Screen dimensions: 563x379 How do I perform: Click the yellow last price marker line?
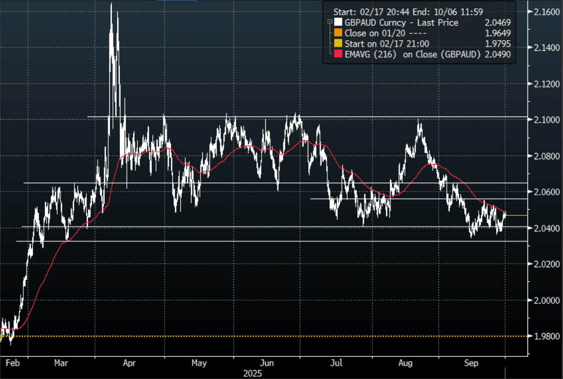[x=516, y=215]
